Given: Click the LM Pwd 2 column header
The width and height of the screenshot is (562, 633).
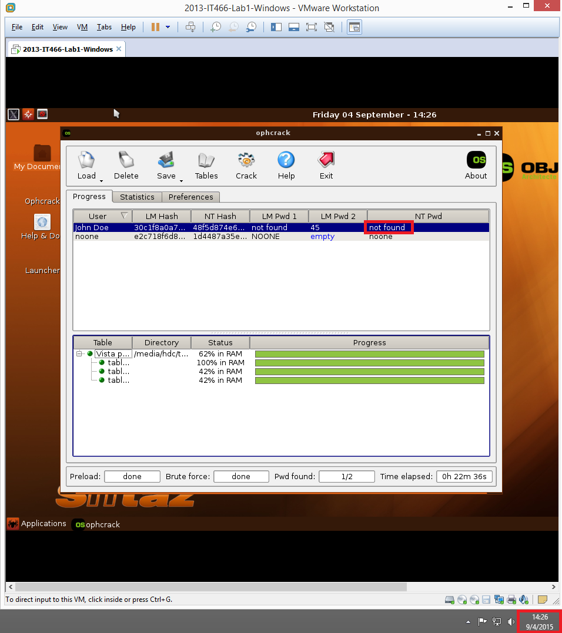Looking at the screenshot, I should 338,216.
